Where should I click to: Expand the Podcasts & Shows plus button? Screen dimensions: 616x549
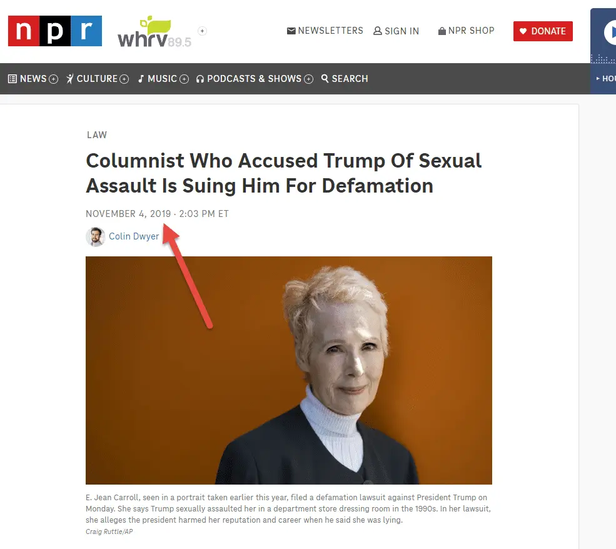tap(309, 79)
